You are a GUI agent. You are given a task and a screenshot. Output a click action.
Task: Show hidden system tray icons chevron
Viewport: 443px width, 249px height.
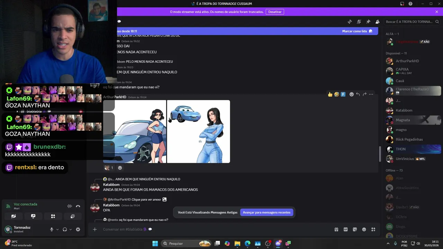(x=388, y=243)
